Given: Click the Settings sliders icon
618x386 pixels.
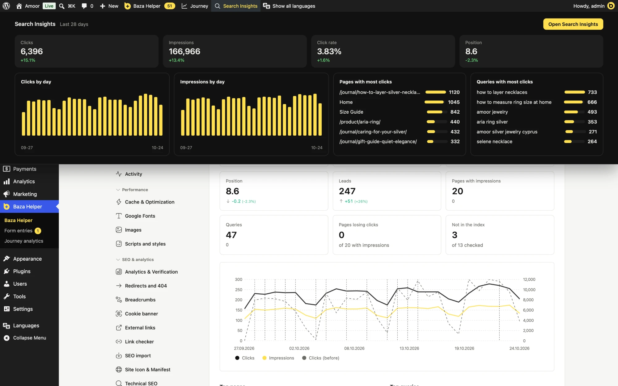Looking at the screenshot, I should (6, 309).
